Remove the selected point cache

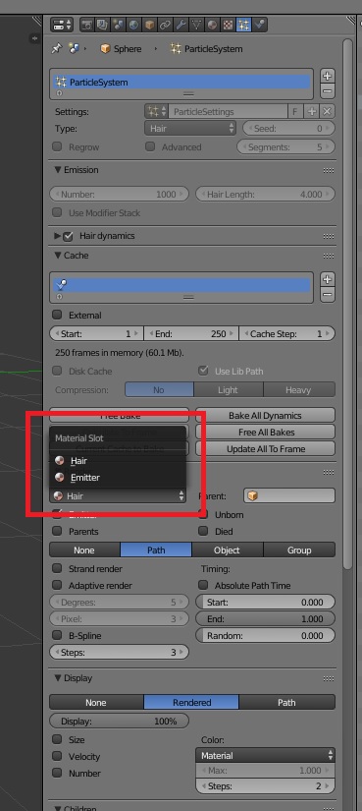coord(327,295)
